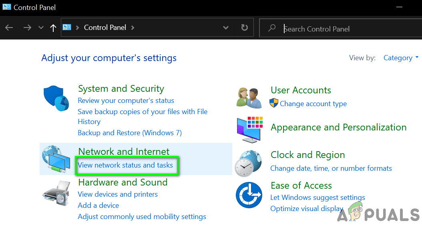
Task: Expand the recent locations chevron
Action: tap(40, 28)
